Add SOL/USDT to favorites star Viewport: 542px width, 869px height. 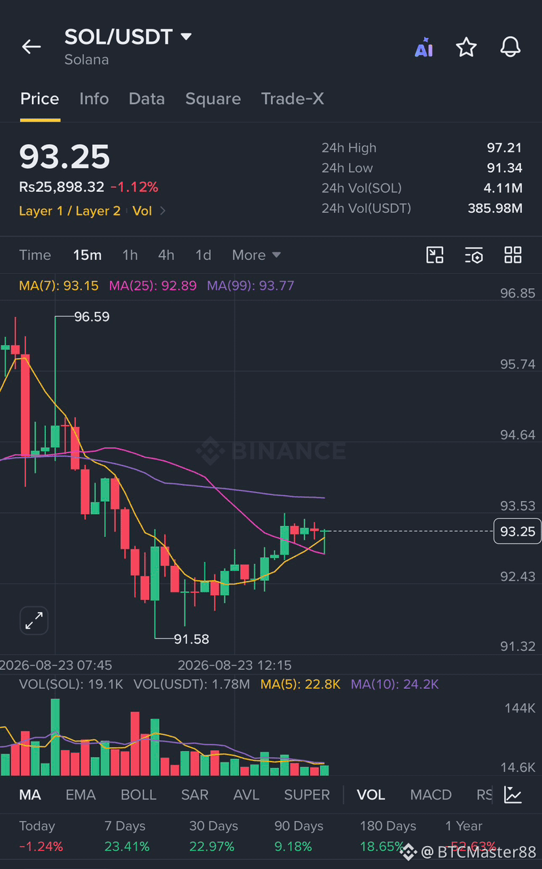click(x=466, y=46)
